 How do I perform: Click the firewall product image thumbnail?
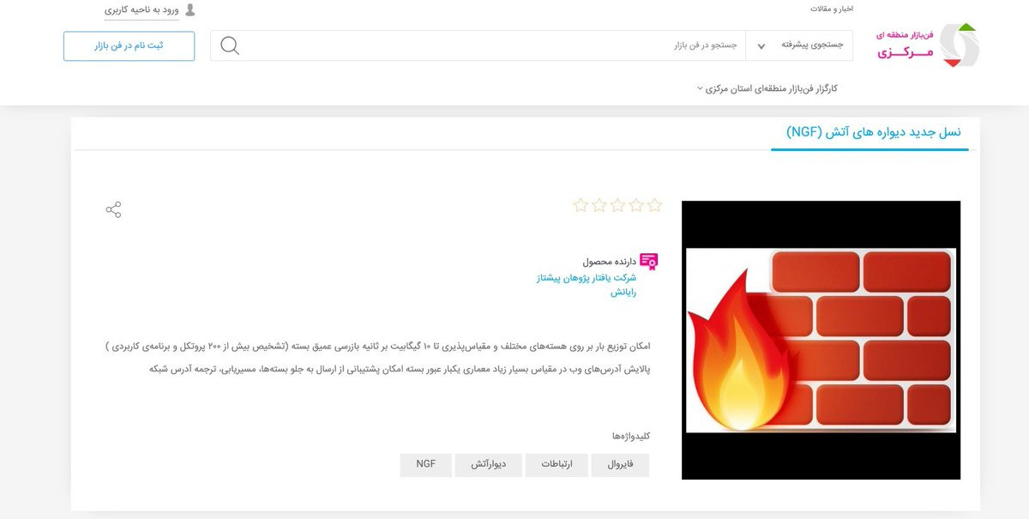pyautogui.click(x=821, y=340)
